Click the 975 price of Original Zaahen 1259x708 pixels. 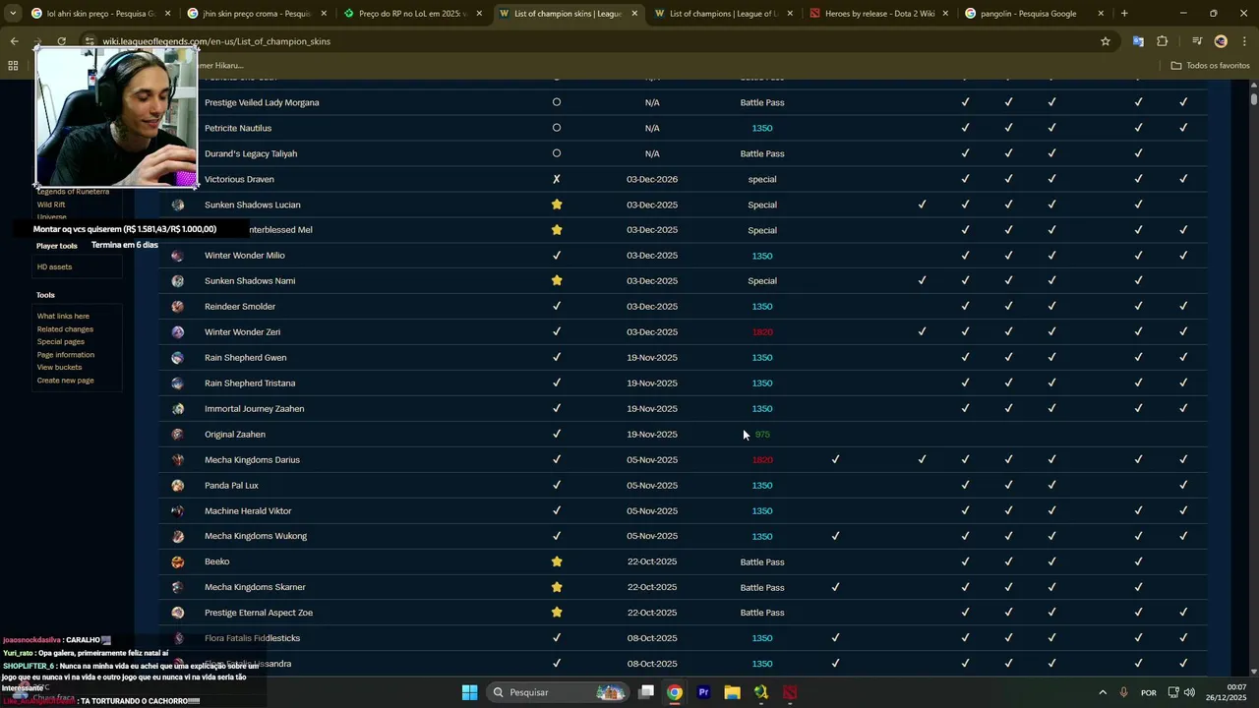pos(762,435)
